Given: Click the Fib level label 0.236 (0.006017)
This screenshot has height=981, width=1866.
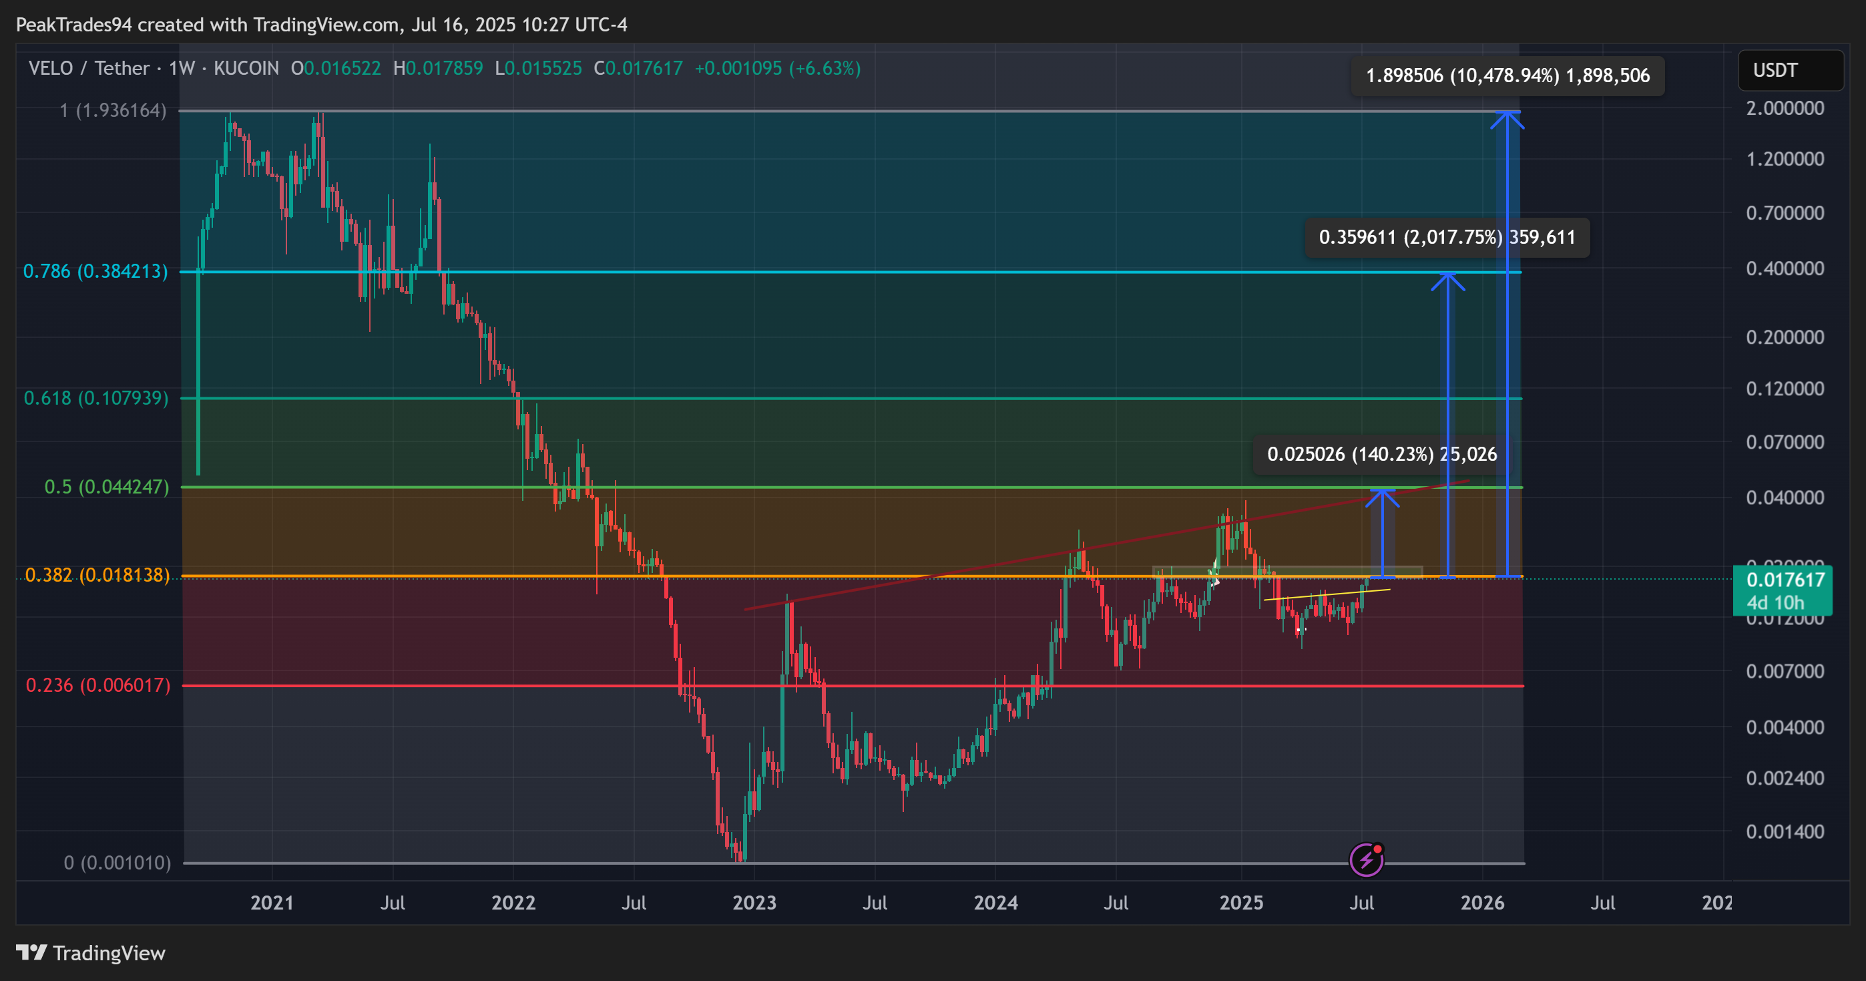Looking at the screenshot, I should pos(99,685).
